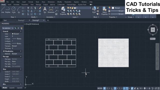160x90 pixels.
Task: Activate the Offset tool
Action: click(x=40, y=14)
